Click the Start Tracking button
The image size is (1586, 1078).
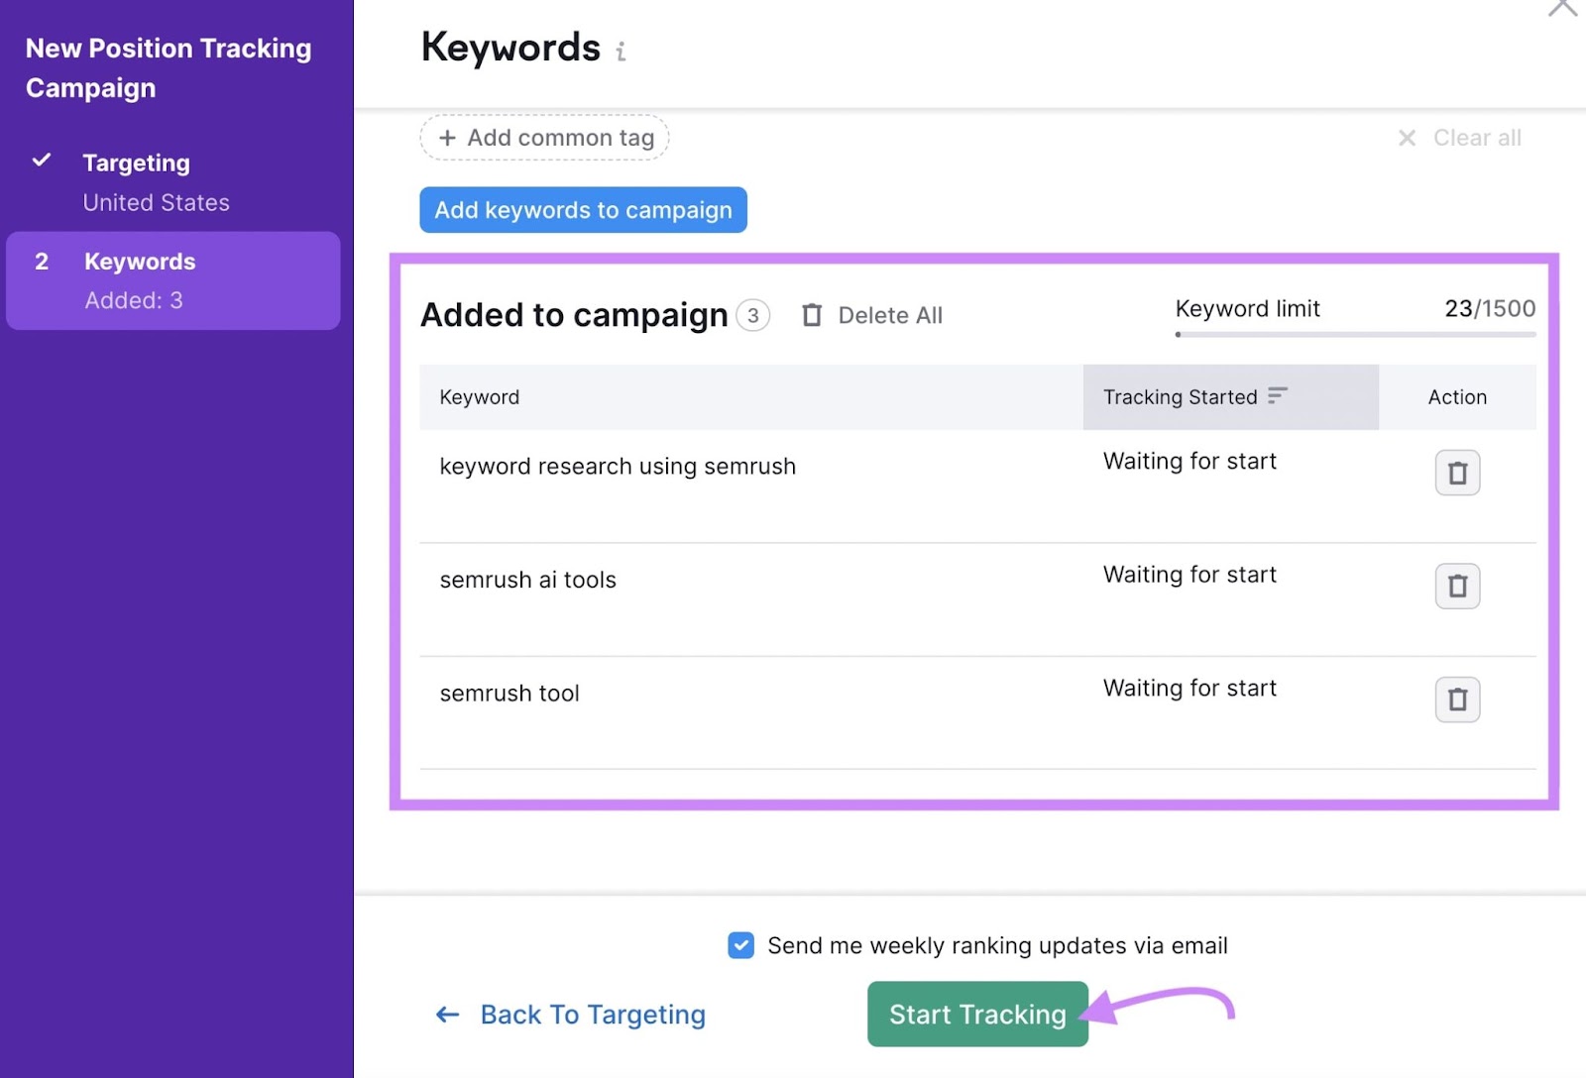(x=976, y=1014)
